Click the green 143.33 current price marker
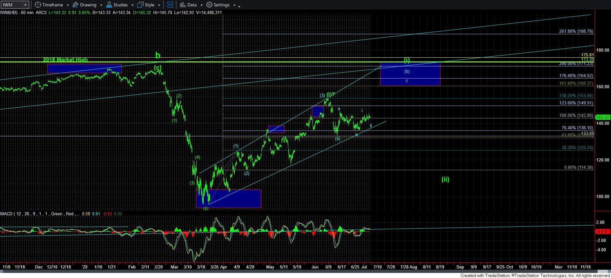The height and width of the screenshot is (278, 611). coord(603,117)
